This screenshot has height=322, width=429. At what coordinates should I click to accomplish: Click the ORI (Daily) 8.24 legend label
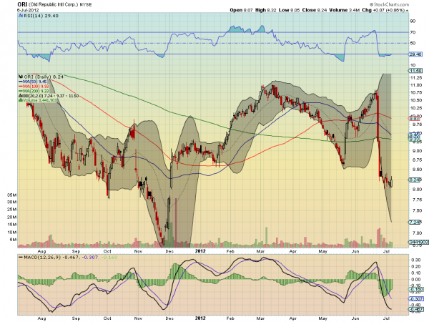(44, 77)
